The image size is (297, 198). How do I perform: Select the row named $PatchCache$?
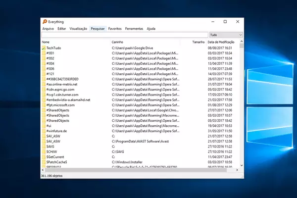(141, 162)
